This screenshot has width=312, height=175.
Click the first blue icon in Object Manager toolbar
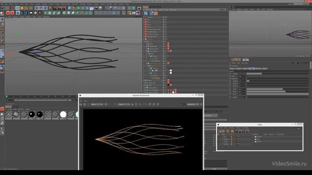point(146,13)
